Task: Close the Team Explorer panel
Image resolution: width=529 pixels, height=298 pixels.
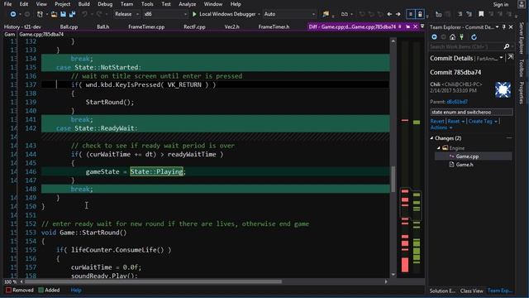Action: [511, 26]
